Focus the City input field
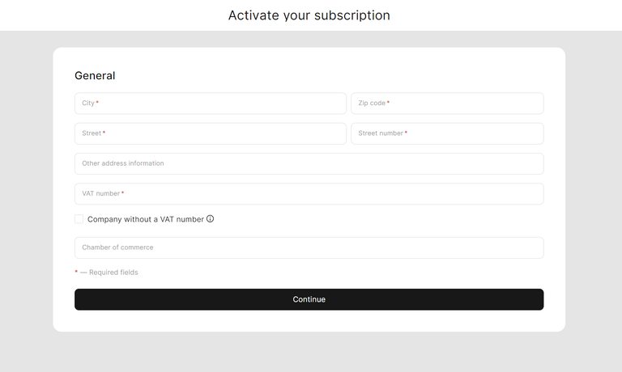This screenshot has height=372, width=622. [211, 104]
